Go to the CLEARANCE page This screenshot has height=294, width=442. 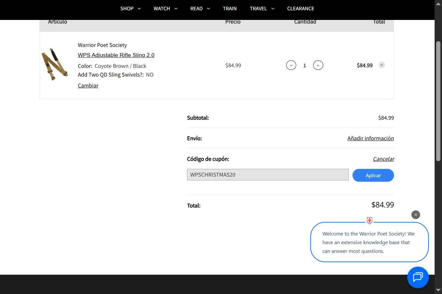(x=301, y=9)
